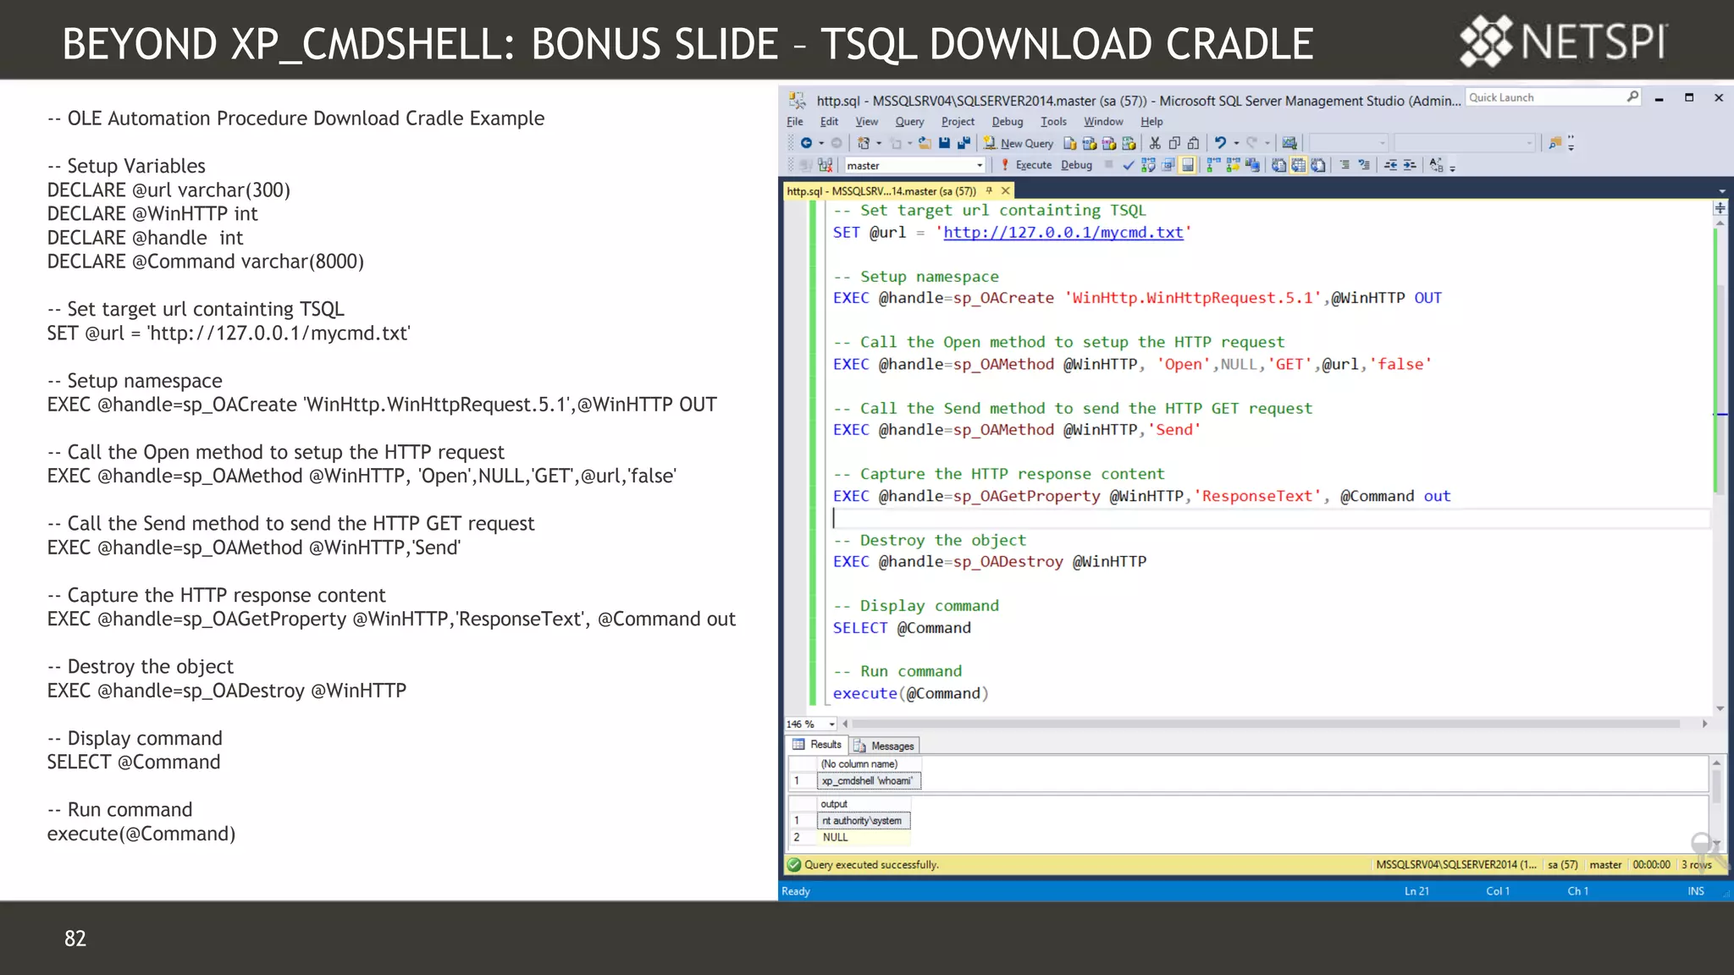Click the Analysis Services DMX Query icon
Screen dimensions: 1734x975
(1109, 143)
